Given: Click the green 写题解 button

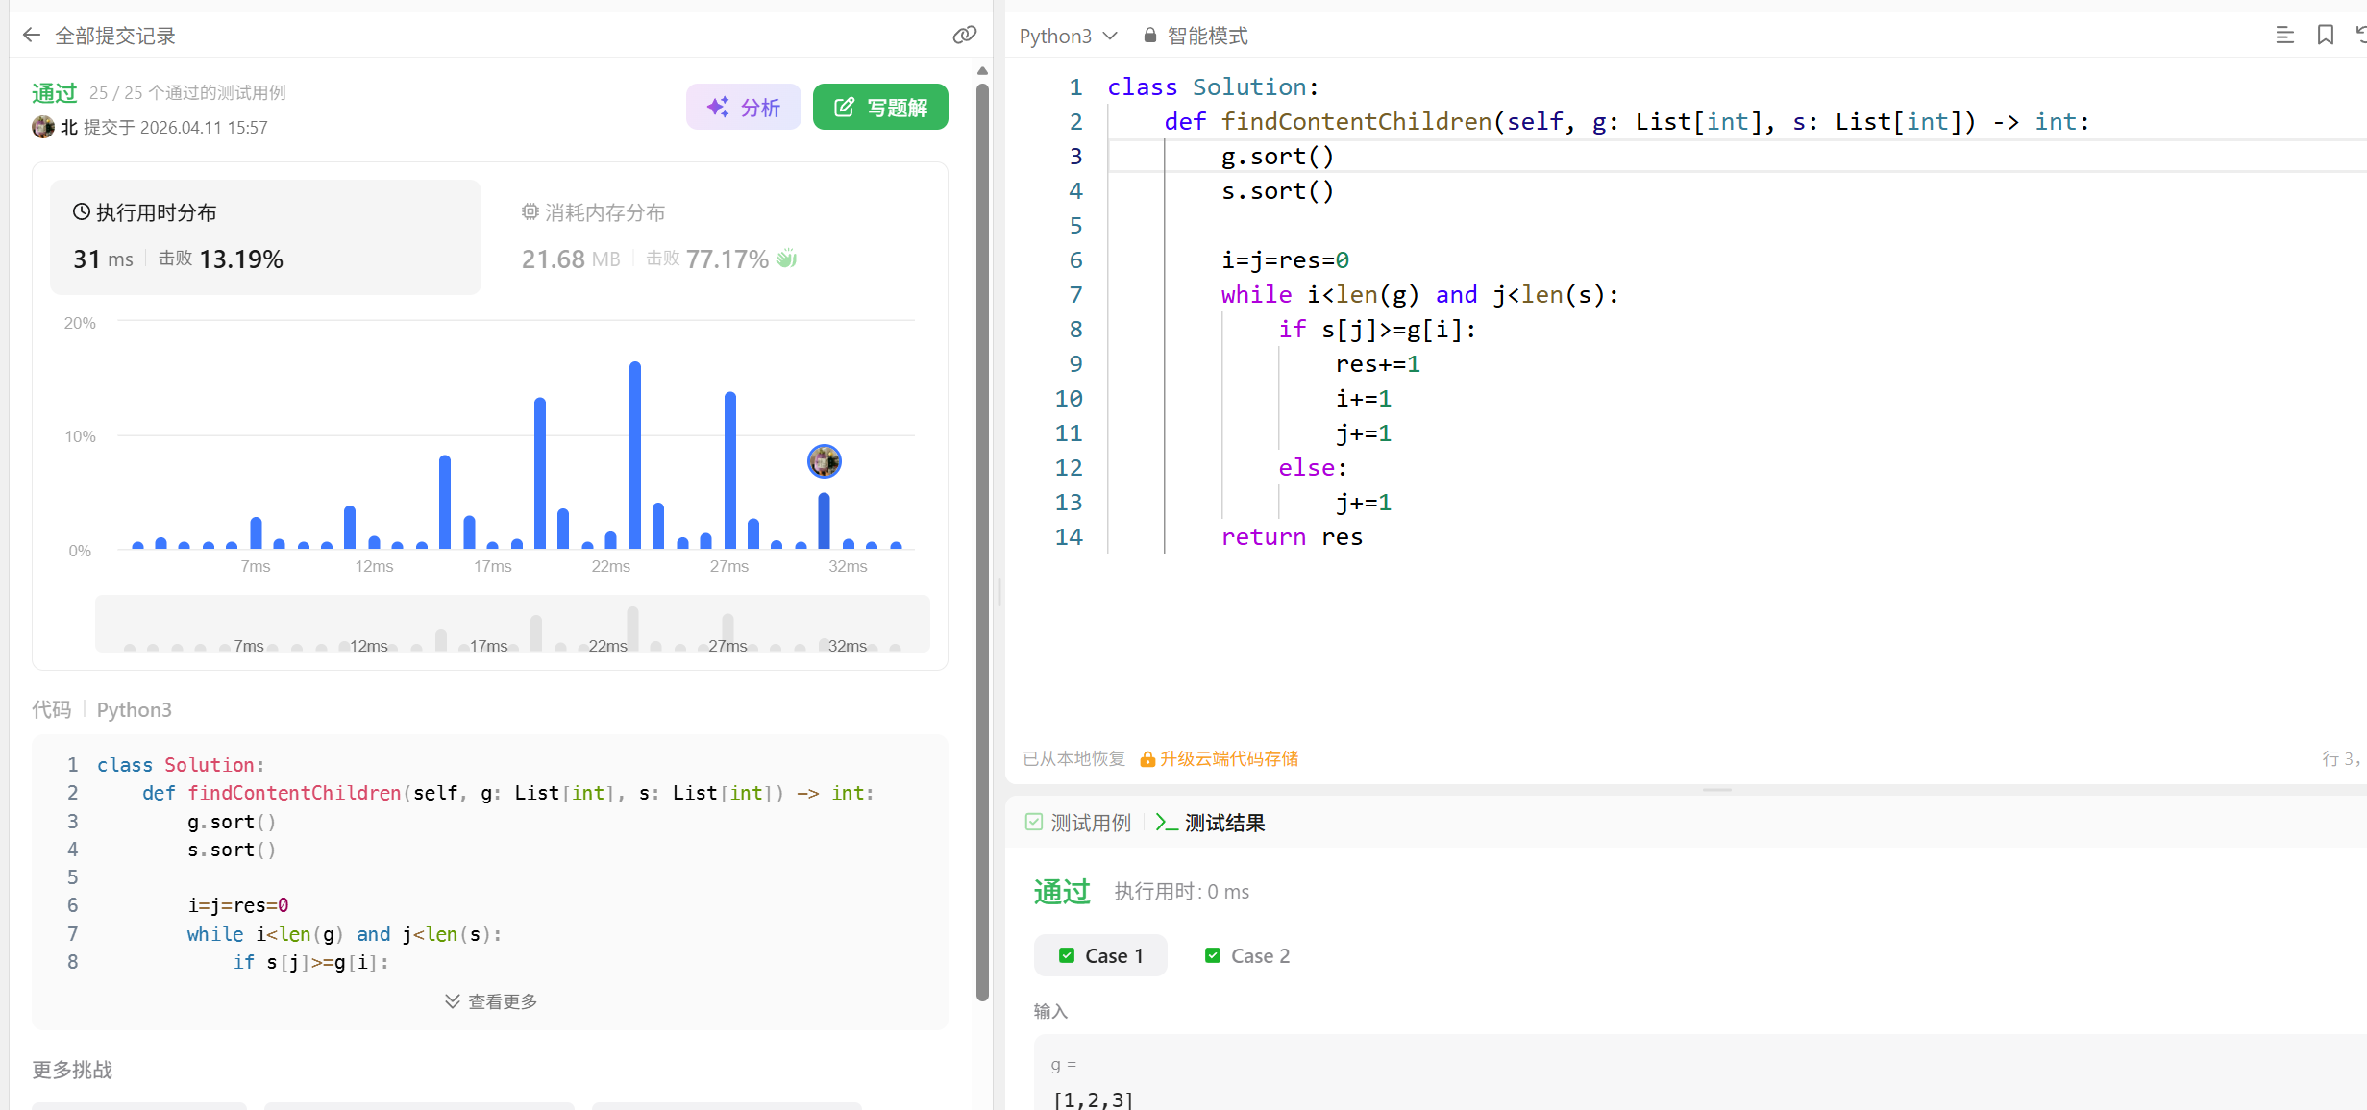Looking at the screenshot, I should [879, 107].
